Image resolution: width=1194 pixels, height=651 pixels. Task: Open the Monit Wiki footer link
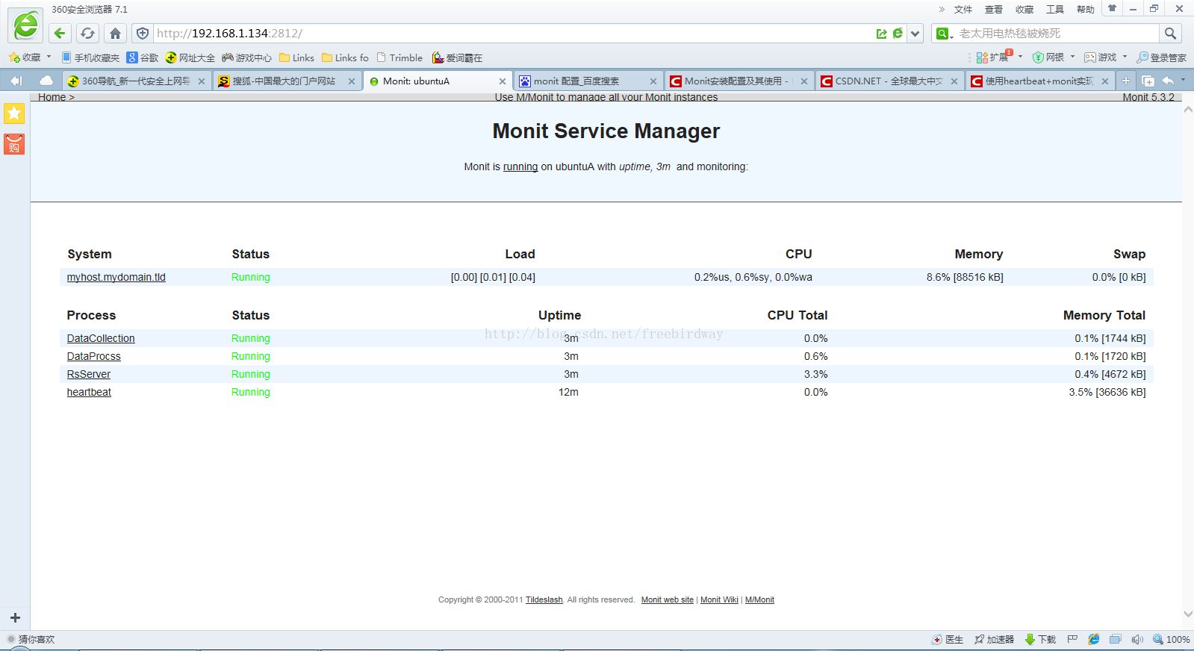[719, 599]
